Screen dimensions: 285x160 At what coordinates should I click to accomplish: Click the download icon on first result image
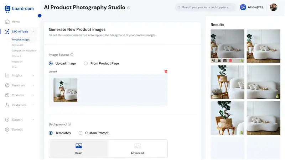pyautogui.click(x=225, y=61)
